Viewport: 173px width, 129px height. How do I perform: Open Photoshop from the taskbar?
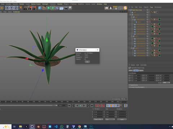91,126
